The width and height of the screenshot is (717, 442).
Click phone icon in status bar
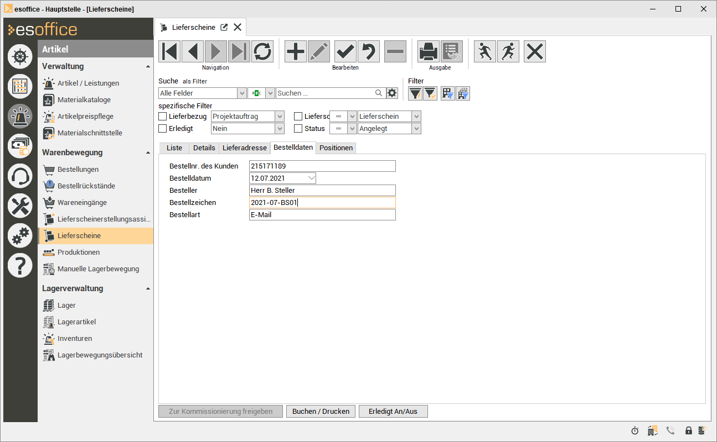pos(670,430)
